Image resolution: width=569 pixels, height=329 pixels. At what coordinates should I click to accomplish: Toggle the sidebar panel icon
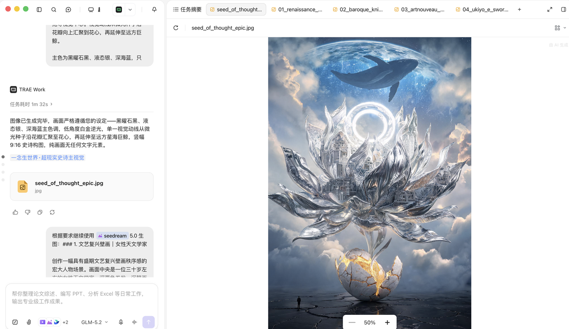point(39,9)
